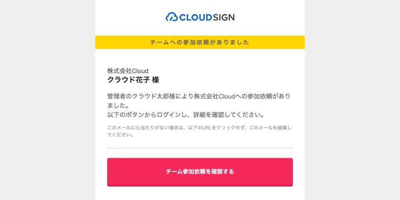Select the recipient name クラウド花子
Viewport: 400px width, 200px height.
(128, 80)
